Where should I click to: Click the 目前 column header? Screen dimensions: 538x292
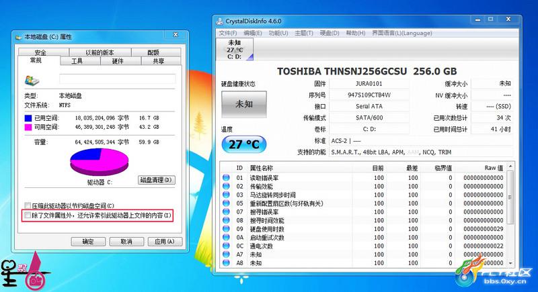coord(378,168)
